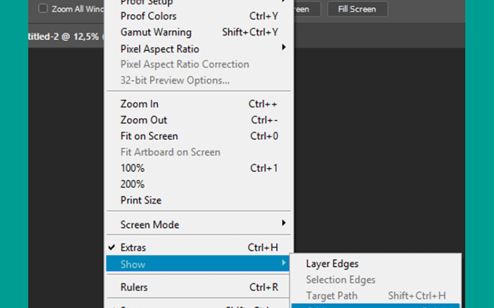Set view to 100% from menu

(x=198, y=168)
